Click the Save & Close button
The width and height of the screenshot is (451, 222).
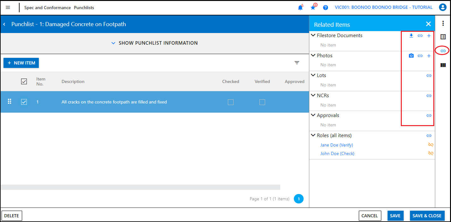coord(427,216)
